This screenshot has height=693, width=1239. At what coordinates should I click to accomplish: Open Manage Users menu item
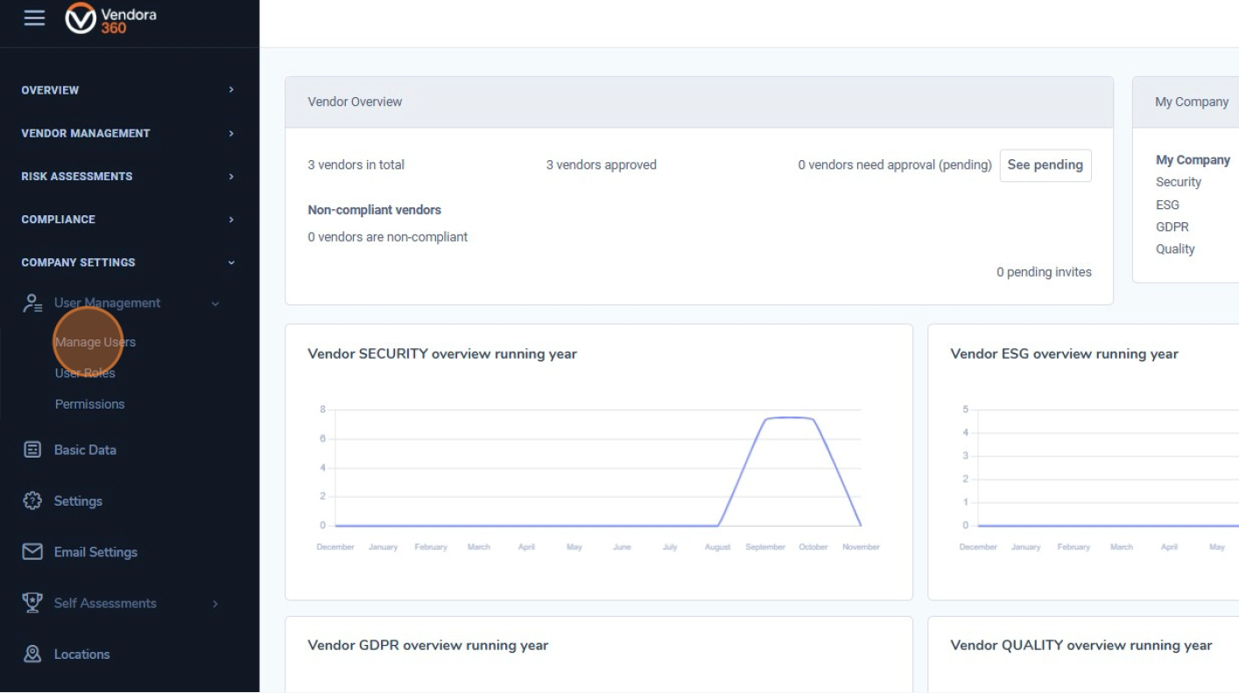95,342
